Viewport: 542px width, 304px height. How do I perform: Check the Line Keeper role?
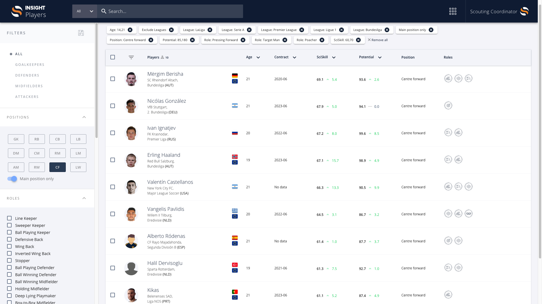point(9,218)
